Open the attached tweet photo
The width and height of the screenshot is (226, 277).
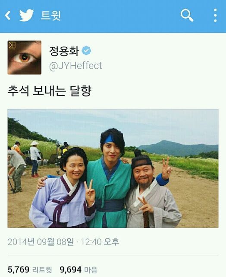(x=113, y=168)
